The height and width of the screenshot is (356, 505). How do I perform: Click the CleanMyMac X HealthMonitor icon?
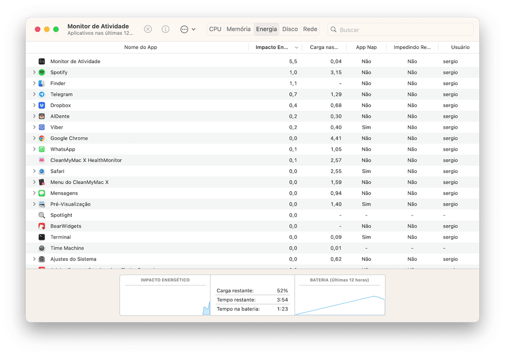[42, 160]
